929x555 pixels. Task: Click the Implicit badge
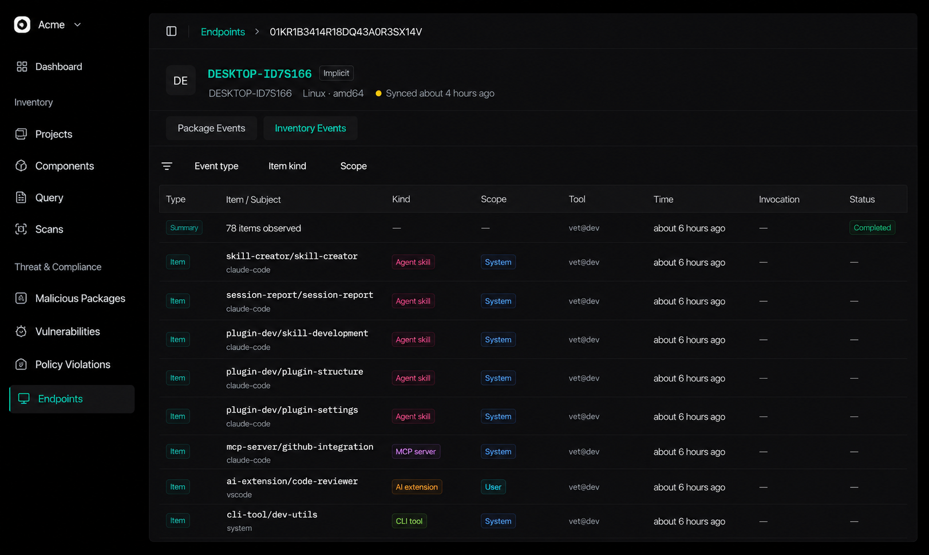coord(336,73)
